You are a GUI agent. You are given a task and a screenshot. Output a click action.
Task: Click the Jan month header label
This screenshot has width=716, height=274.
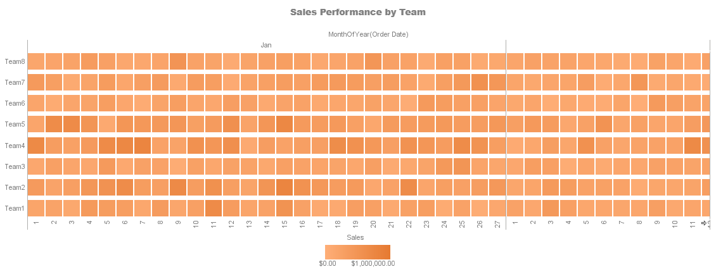266,45
